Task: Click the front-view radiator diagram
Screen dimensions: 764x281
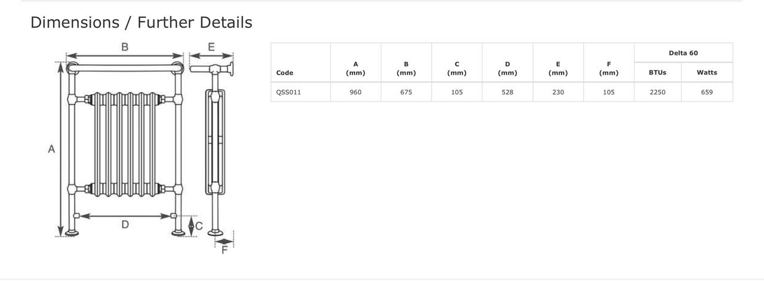Action: click(x=125, y=143)
